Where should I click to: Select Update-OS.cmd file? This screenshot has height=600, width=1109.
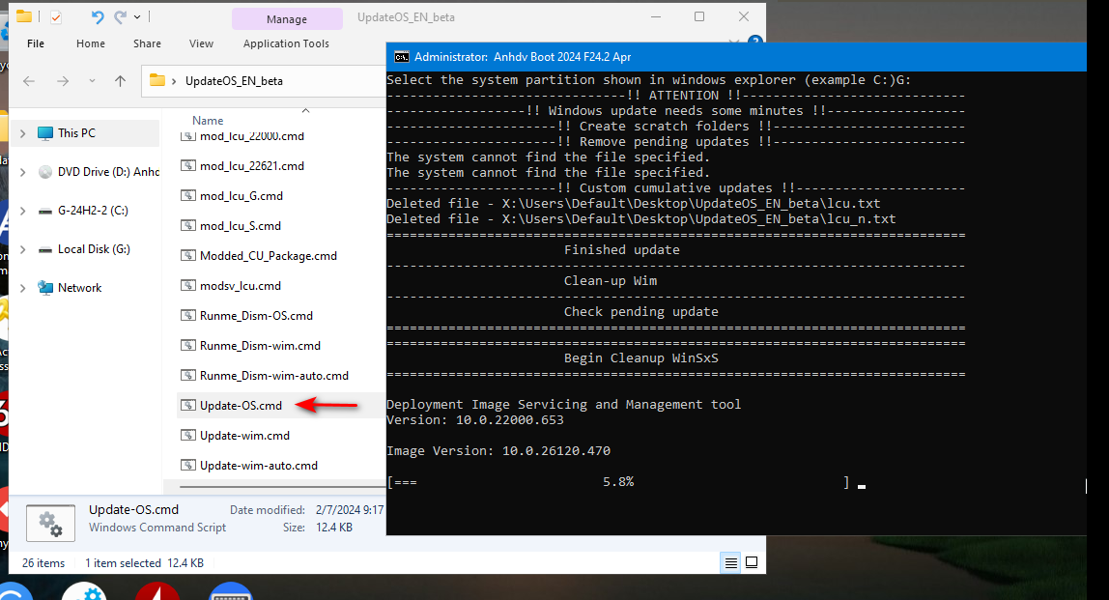[242, 406]
